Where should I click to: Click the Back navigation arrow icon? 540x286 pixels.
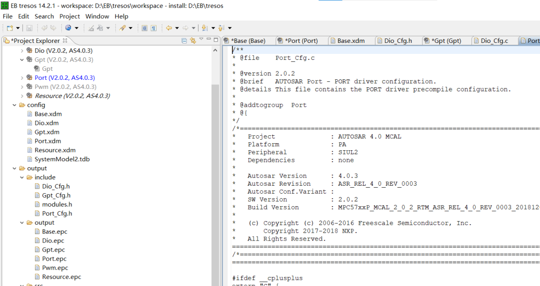(x=169, y=28)
